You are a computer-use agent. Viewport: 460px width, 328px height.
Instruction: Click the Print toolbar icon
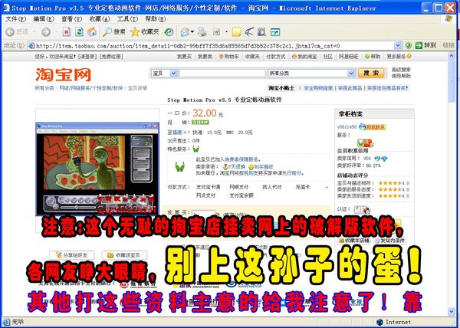tap(202, 32)
